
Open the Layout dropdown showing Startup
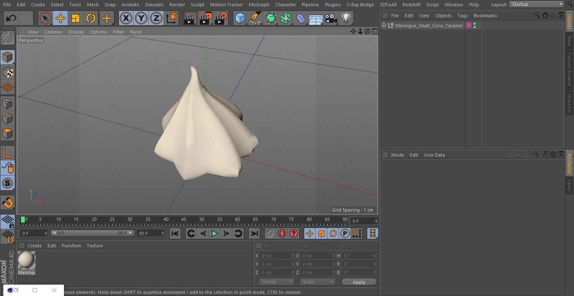pyautogui.click(x=537, y=4)
